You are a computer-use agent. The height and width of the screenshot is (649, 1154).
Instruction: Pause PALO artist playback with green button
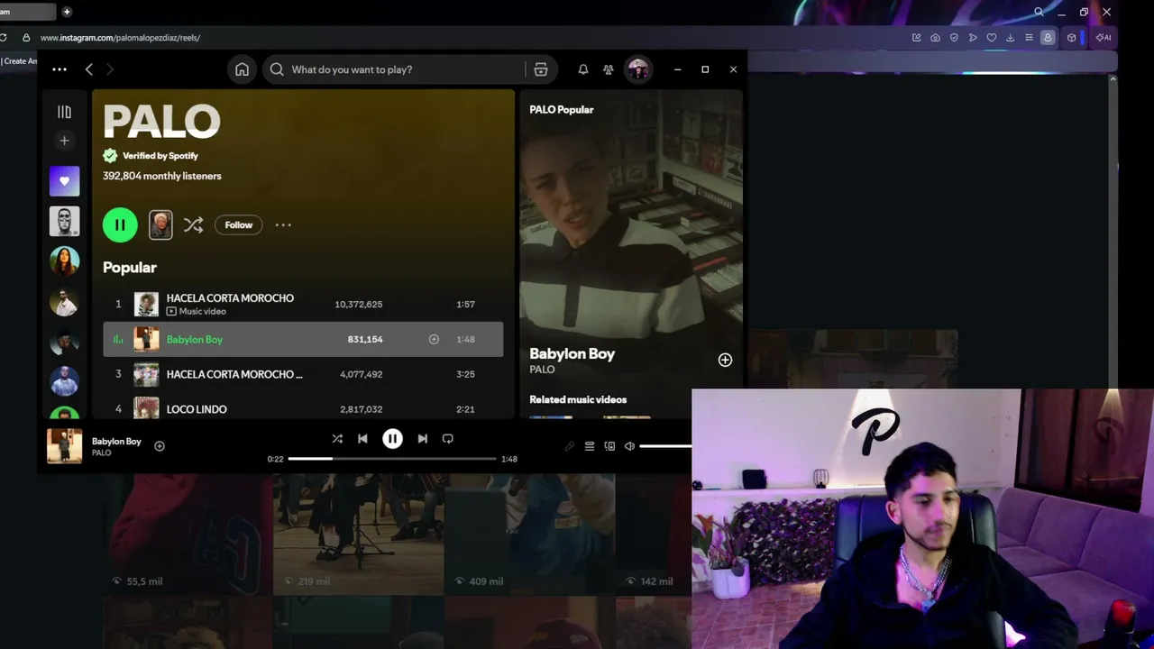(120, 224)
